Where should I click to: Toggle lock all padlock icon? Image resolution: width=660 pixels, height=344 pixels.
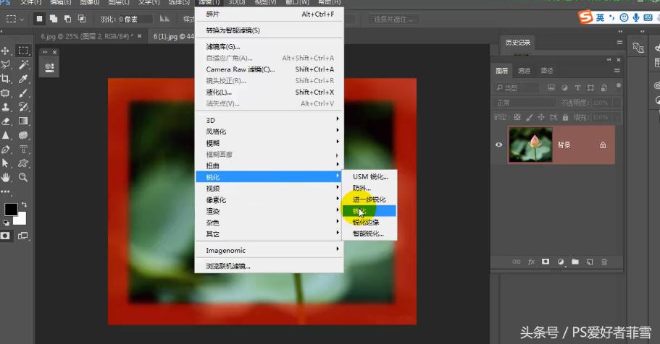coord(565,117)
